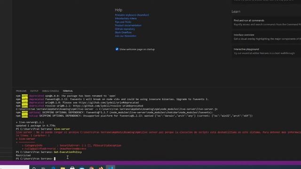Click the red CategoryInfo SecurityError line

click(x=71, y=146)
